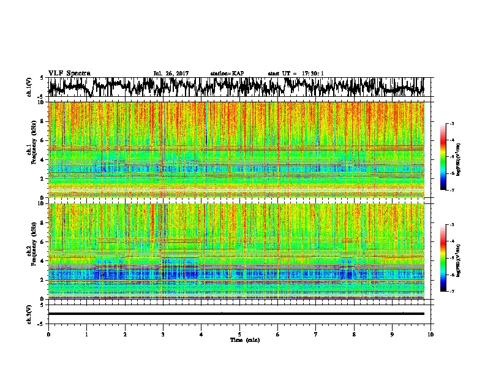Screen dimensions: 485x375
Task: Click the "station=KAP" header label
Action: pos(227,74)
